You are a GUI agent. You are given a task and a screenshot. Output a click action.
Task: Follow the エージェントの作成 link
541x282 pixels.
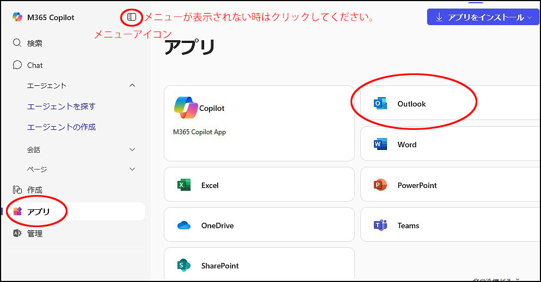[x=61, y=127]
